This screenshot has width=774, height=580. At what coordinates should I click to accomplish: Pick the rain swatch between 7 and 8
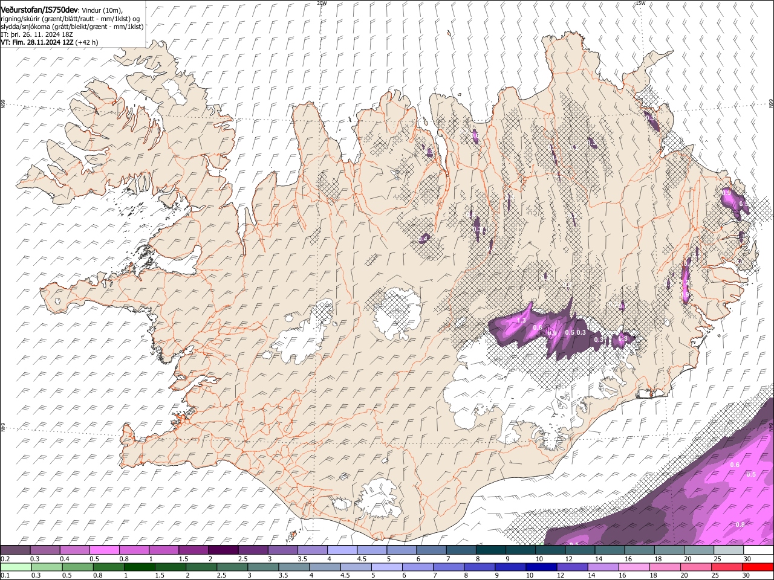tap(449, 567)
